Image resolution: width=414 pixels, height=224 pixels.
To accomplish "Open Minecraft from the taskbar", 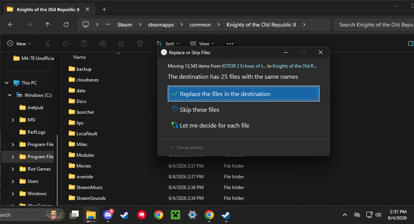I will click(x=175, y=215).
